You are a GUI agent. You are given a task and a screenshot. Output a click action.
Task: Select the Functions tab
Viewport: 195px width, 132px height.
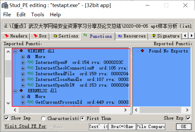[98, 36]
